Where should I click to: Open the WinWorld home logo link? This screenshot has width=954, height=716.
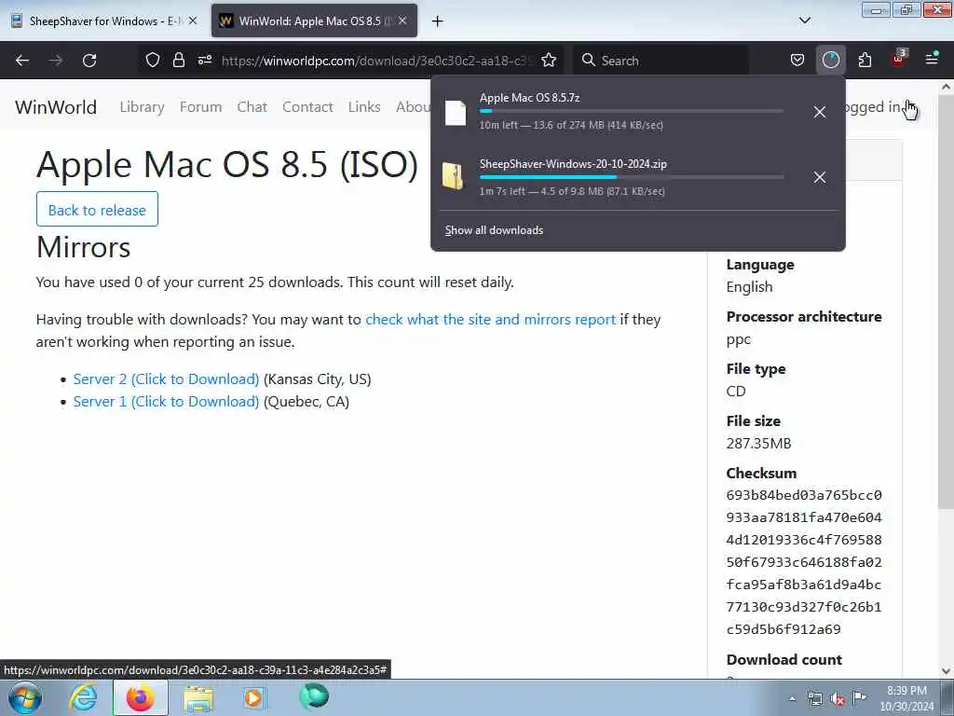56,107
